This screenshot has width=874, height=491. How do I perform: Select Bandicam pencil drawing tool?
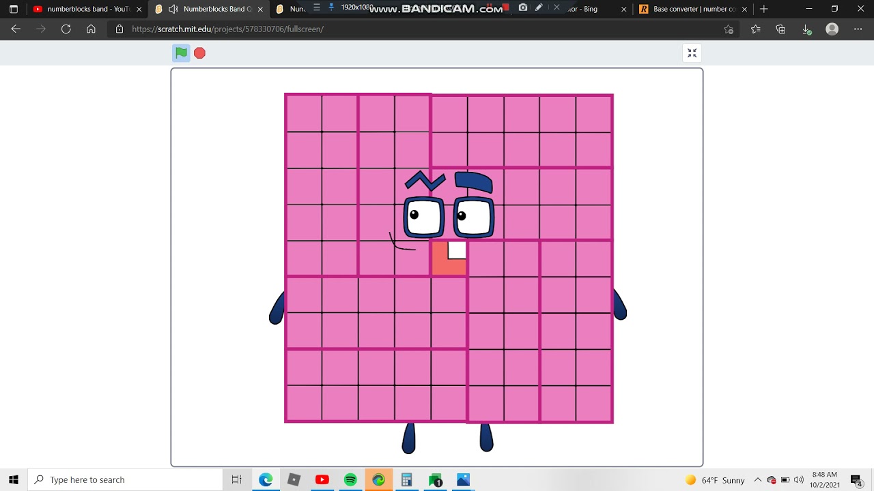point(539,8)
